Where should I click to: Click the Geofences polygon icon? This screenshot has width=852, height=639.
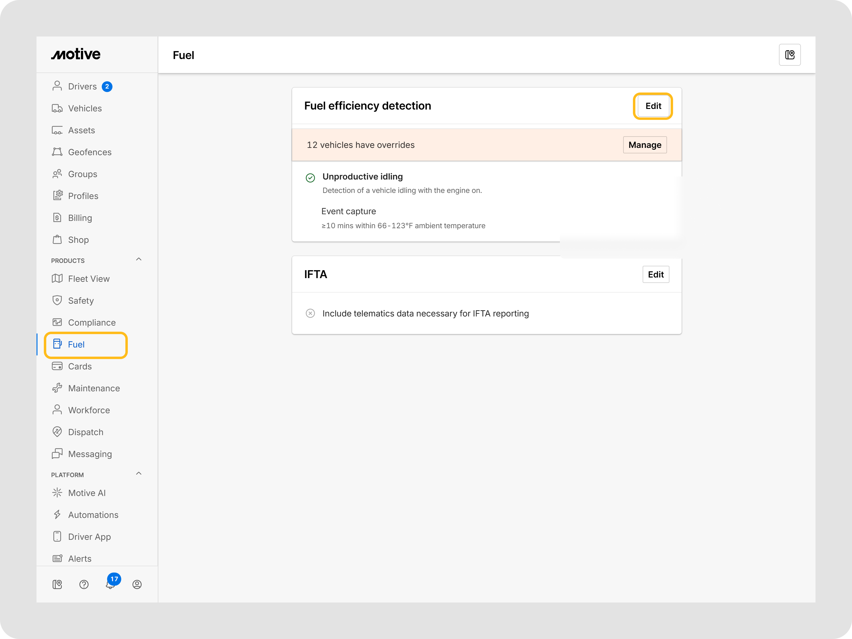coord(57,152)
